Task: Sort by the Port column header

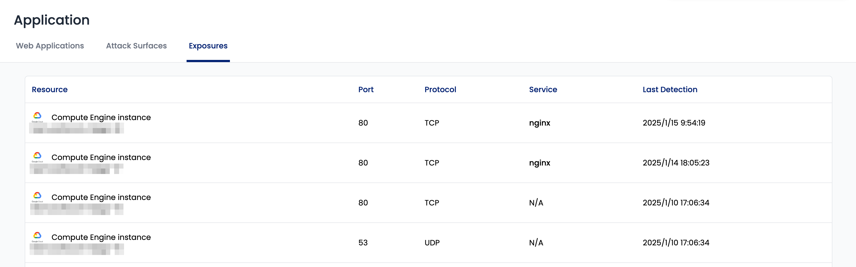Action: click(366, 89)
